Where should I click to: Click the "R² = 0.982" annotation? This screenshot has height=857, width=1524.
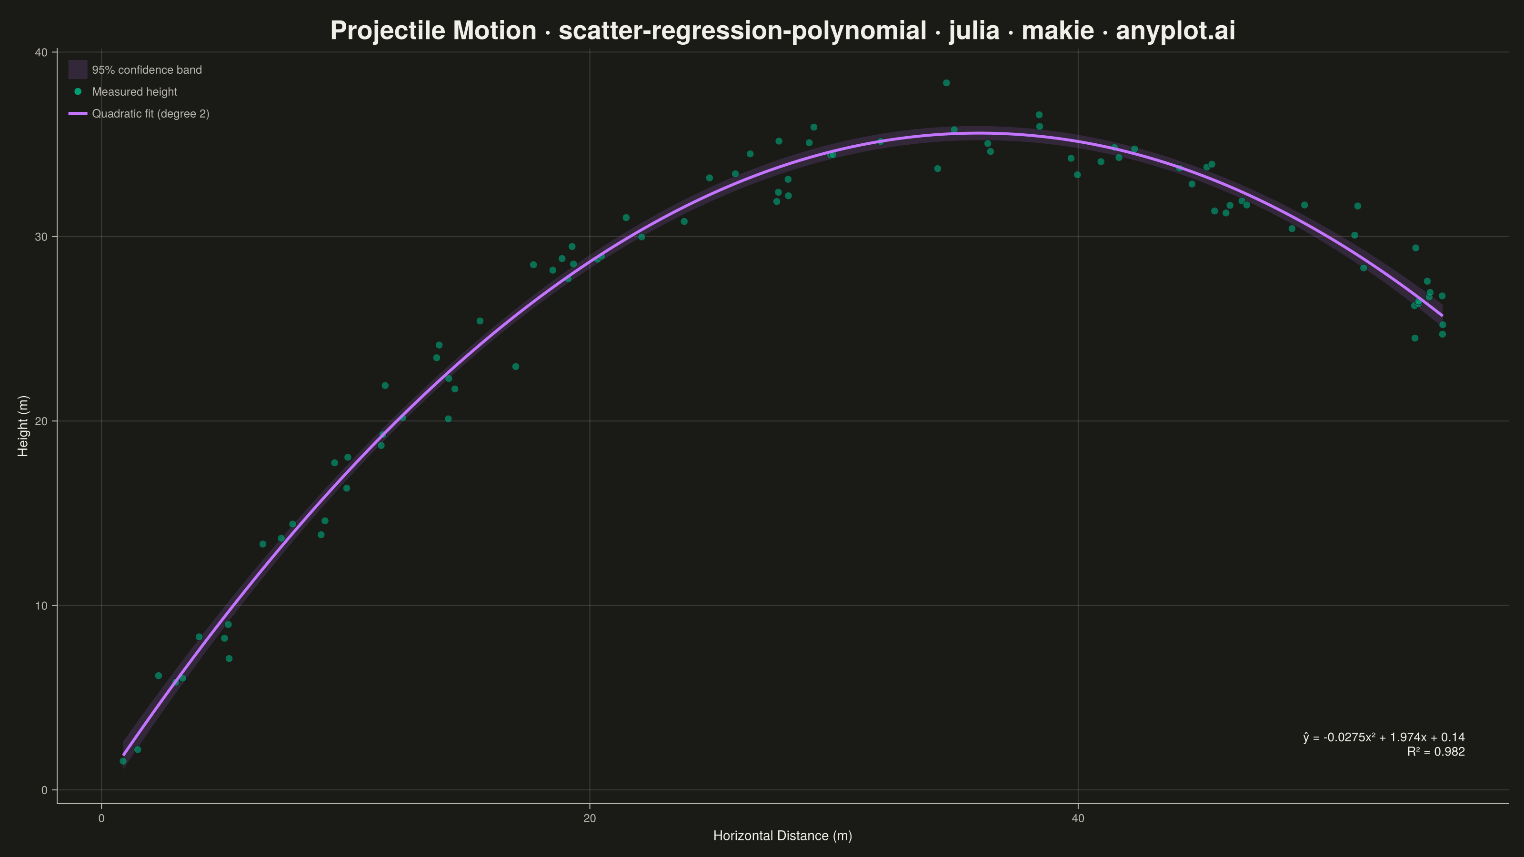point(1436,752)
